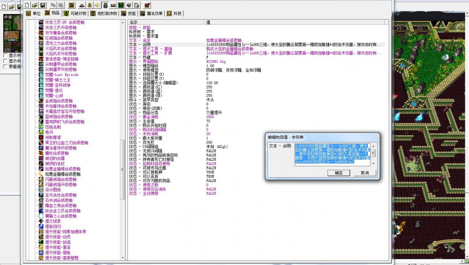The height and width of the screenshot is (265, 469).
Task: Click the dialog text box scroll-down arrow
Action: 373,164
